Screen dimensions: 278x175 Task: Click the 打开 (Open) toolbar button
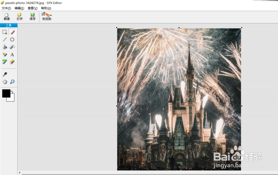click(20, 17)
